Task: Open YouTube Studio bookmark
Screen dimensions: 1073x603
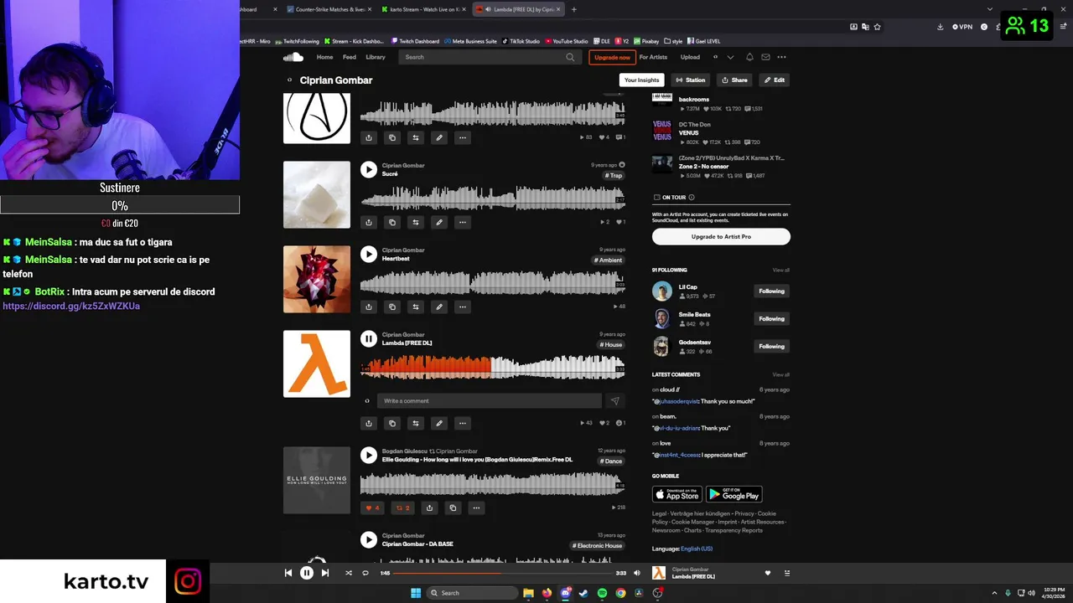Action: click(x=567, y=41)
